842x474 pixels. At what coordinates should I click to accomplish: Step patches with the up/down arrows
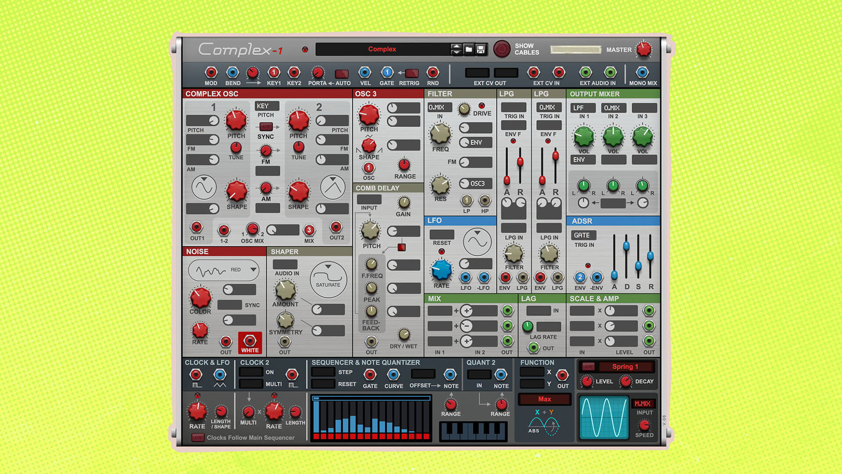[x=456, y=49]
